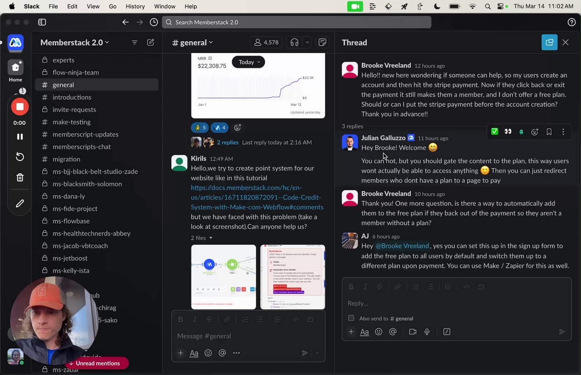Navigate forward with the right arrow
Image resolution: width=581 pixels, height=375 pixels.
point(140,22)
